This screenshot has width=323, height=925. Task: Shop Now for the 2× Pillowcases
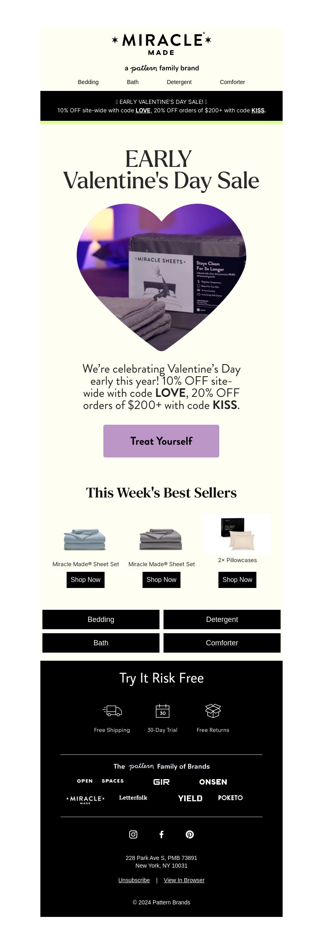point(237,580)
